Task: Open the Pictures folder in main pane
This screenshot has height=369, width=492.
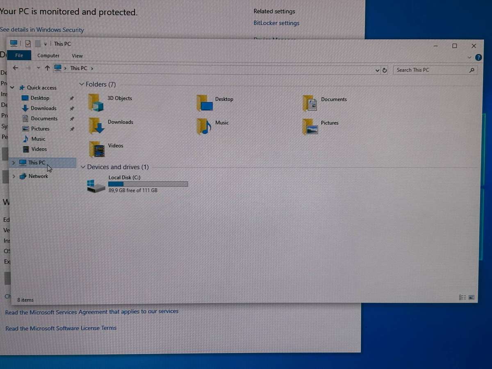Action: [310, 127]
